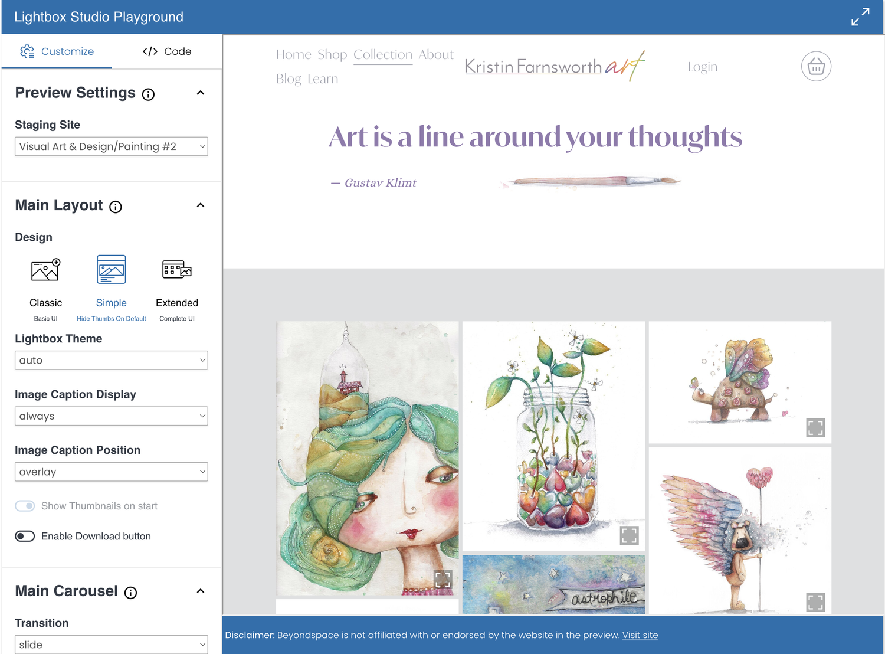Screen dimensions: 885x654
Task: Open the Collection menu item
Action: click(x=383, y=55)
